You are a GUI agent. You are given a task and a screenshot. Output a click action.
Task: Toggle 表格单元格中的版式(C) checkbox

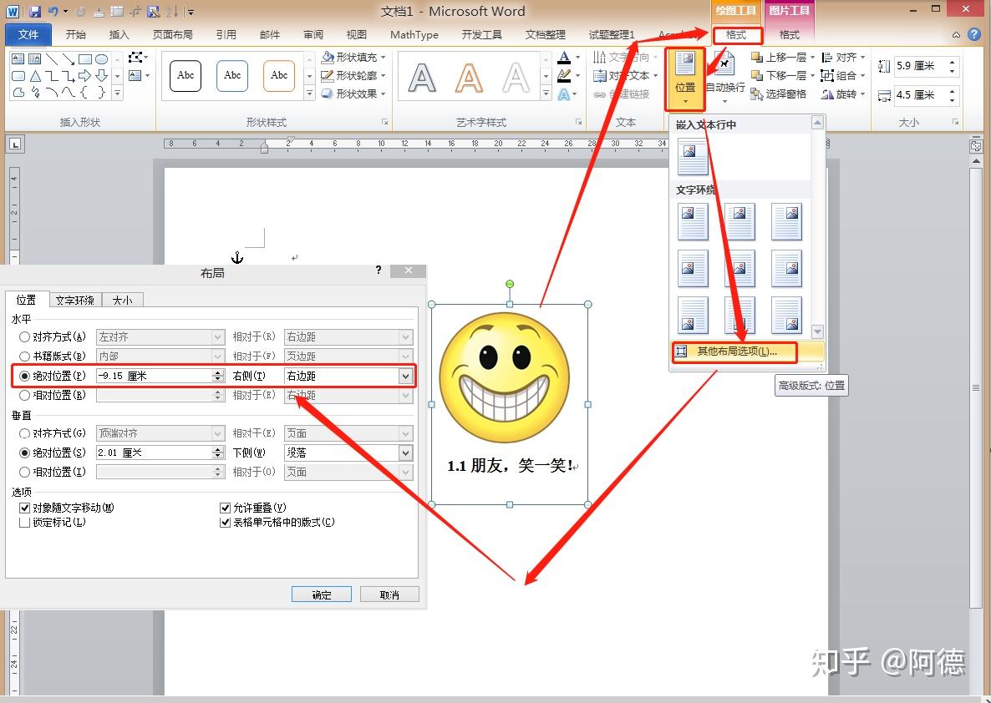tap(225, 523)
